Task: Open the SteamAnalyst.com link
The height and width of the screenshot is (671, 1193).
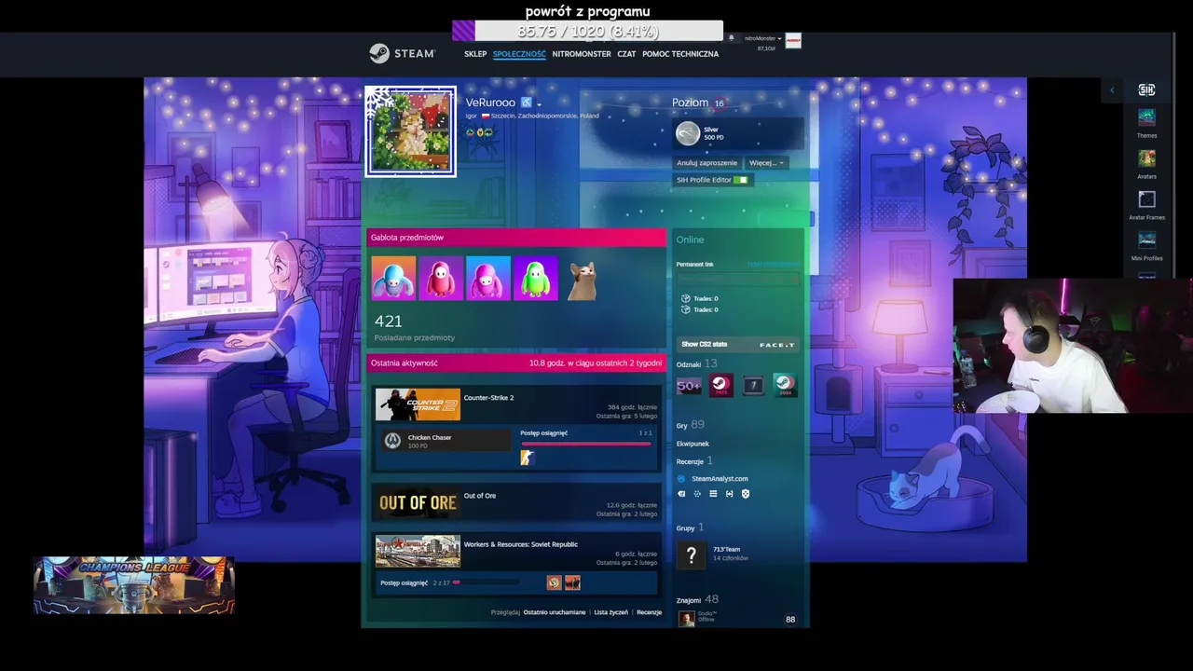Action: 720,479
